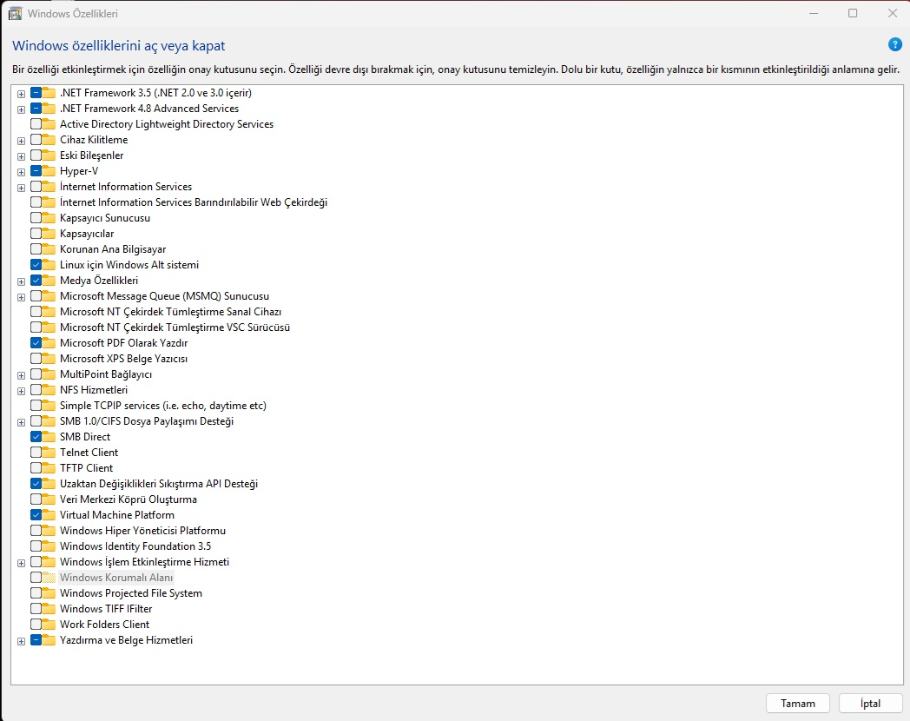Viewport: 910px width, 721px height.
Task: Click the Work Folders Client folder icon
Action: tap(49, 625)
